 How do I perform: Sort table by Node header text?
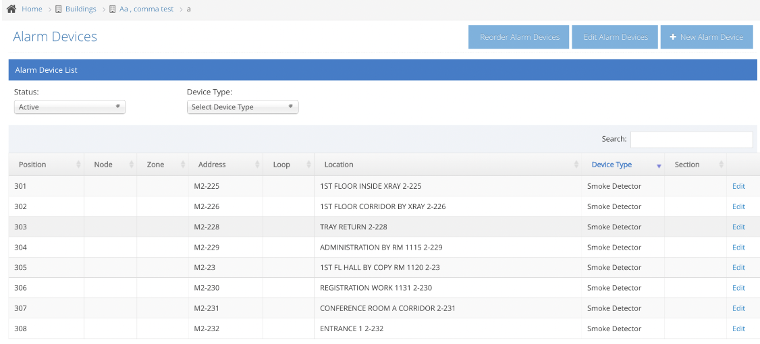[103, 165]
